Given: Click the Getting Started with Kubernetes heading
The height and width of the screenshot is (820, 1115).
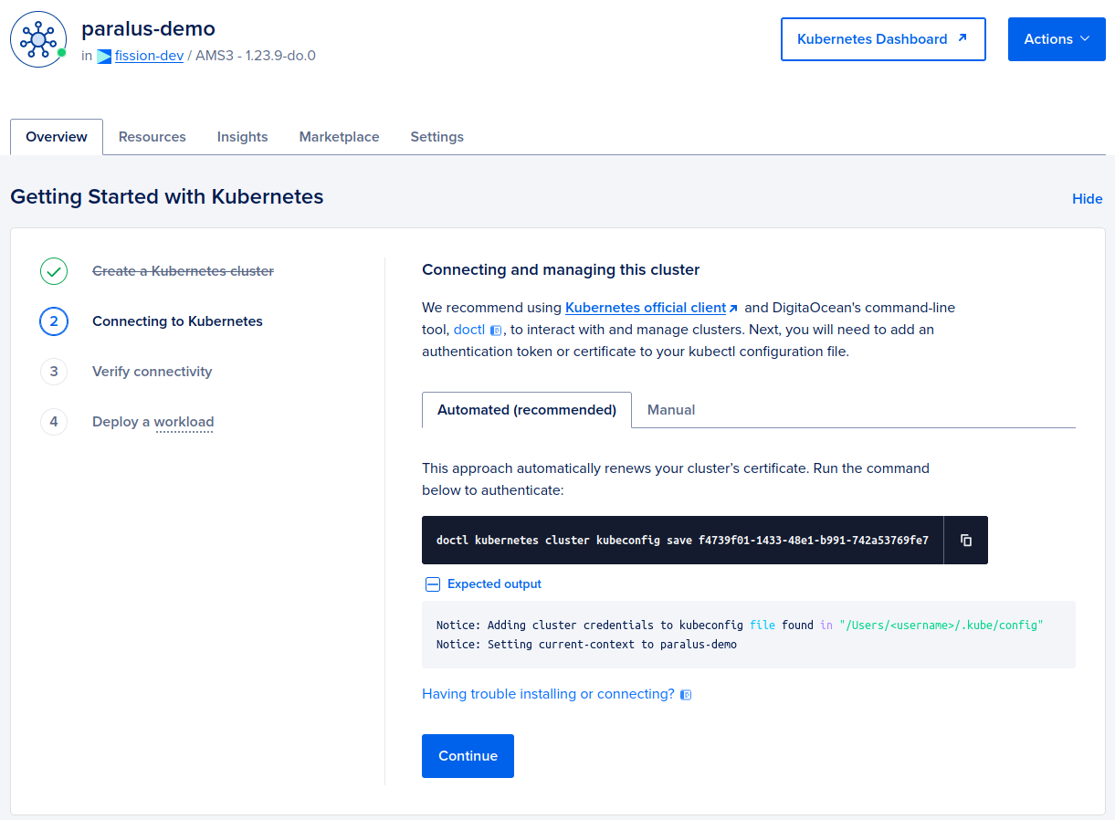Looking at the screenshot, I should point(167,196).
